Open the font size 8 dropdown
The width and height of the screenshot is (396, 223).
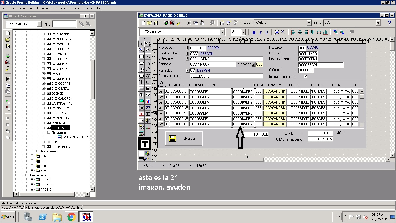click(243, 32)
